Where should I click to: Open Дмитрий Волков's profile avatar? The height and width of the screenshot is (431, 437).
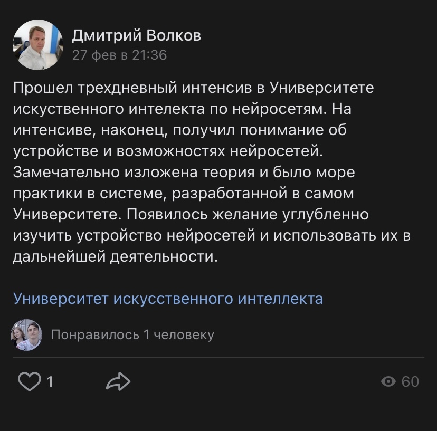pos(37,45)
